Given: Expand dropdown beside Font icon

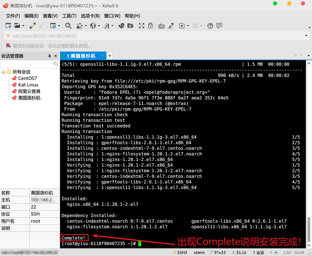Looking at the screenshot, I should [112, 26].
